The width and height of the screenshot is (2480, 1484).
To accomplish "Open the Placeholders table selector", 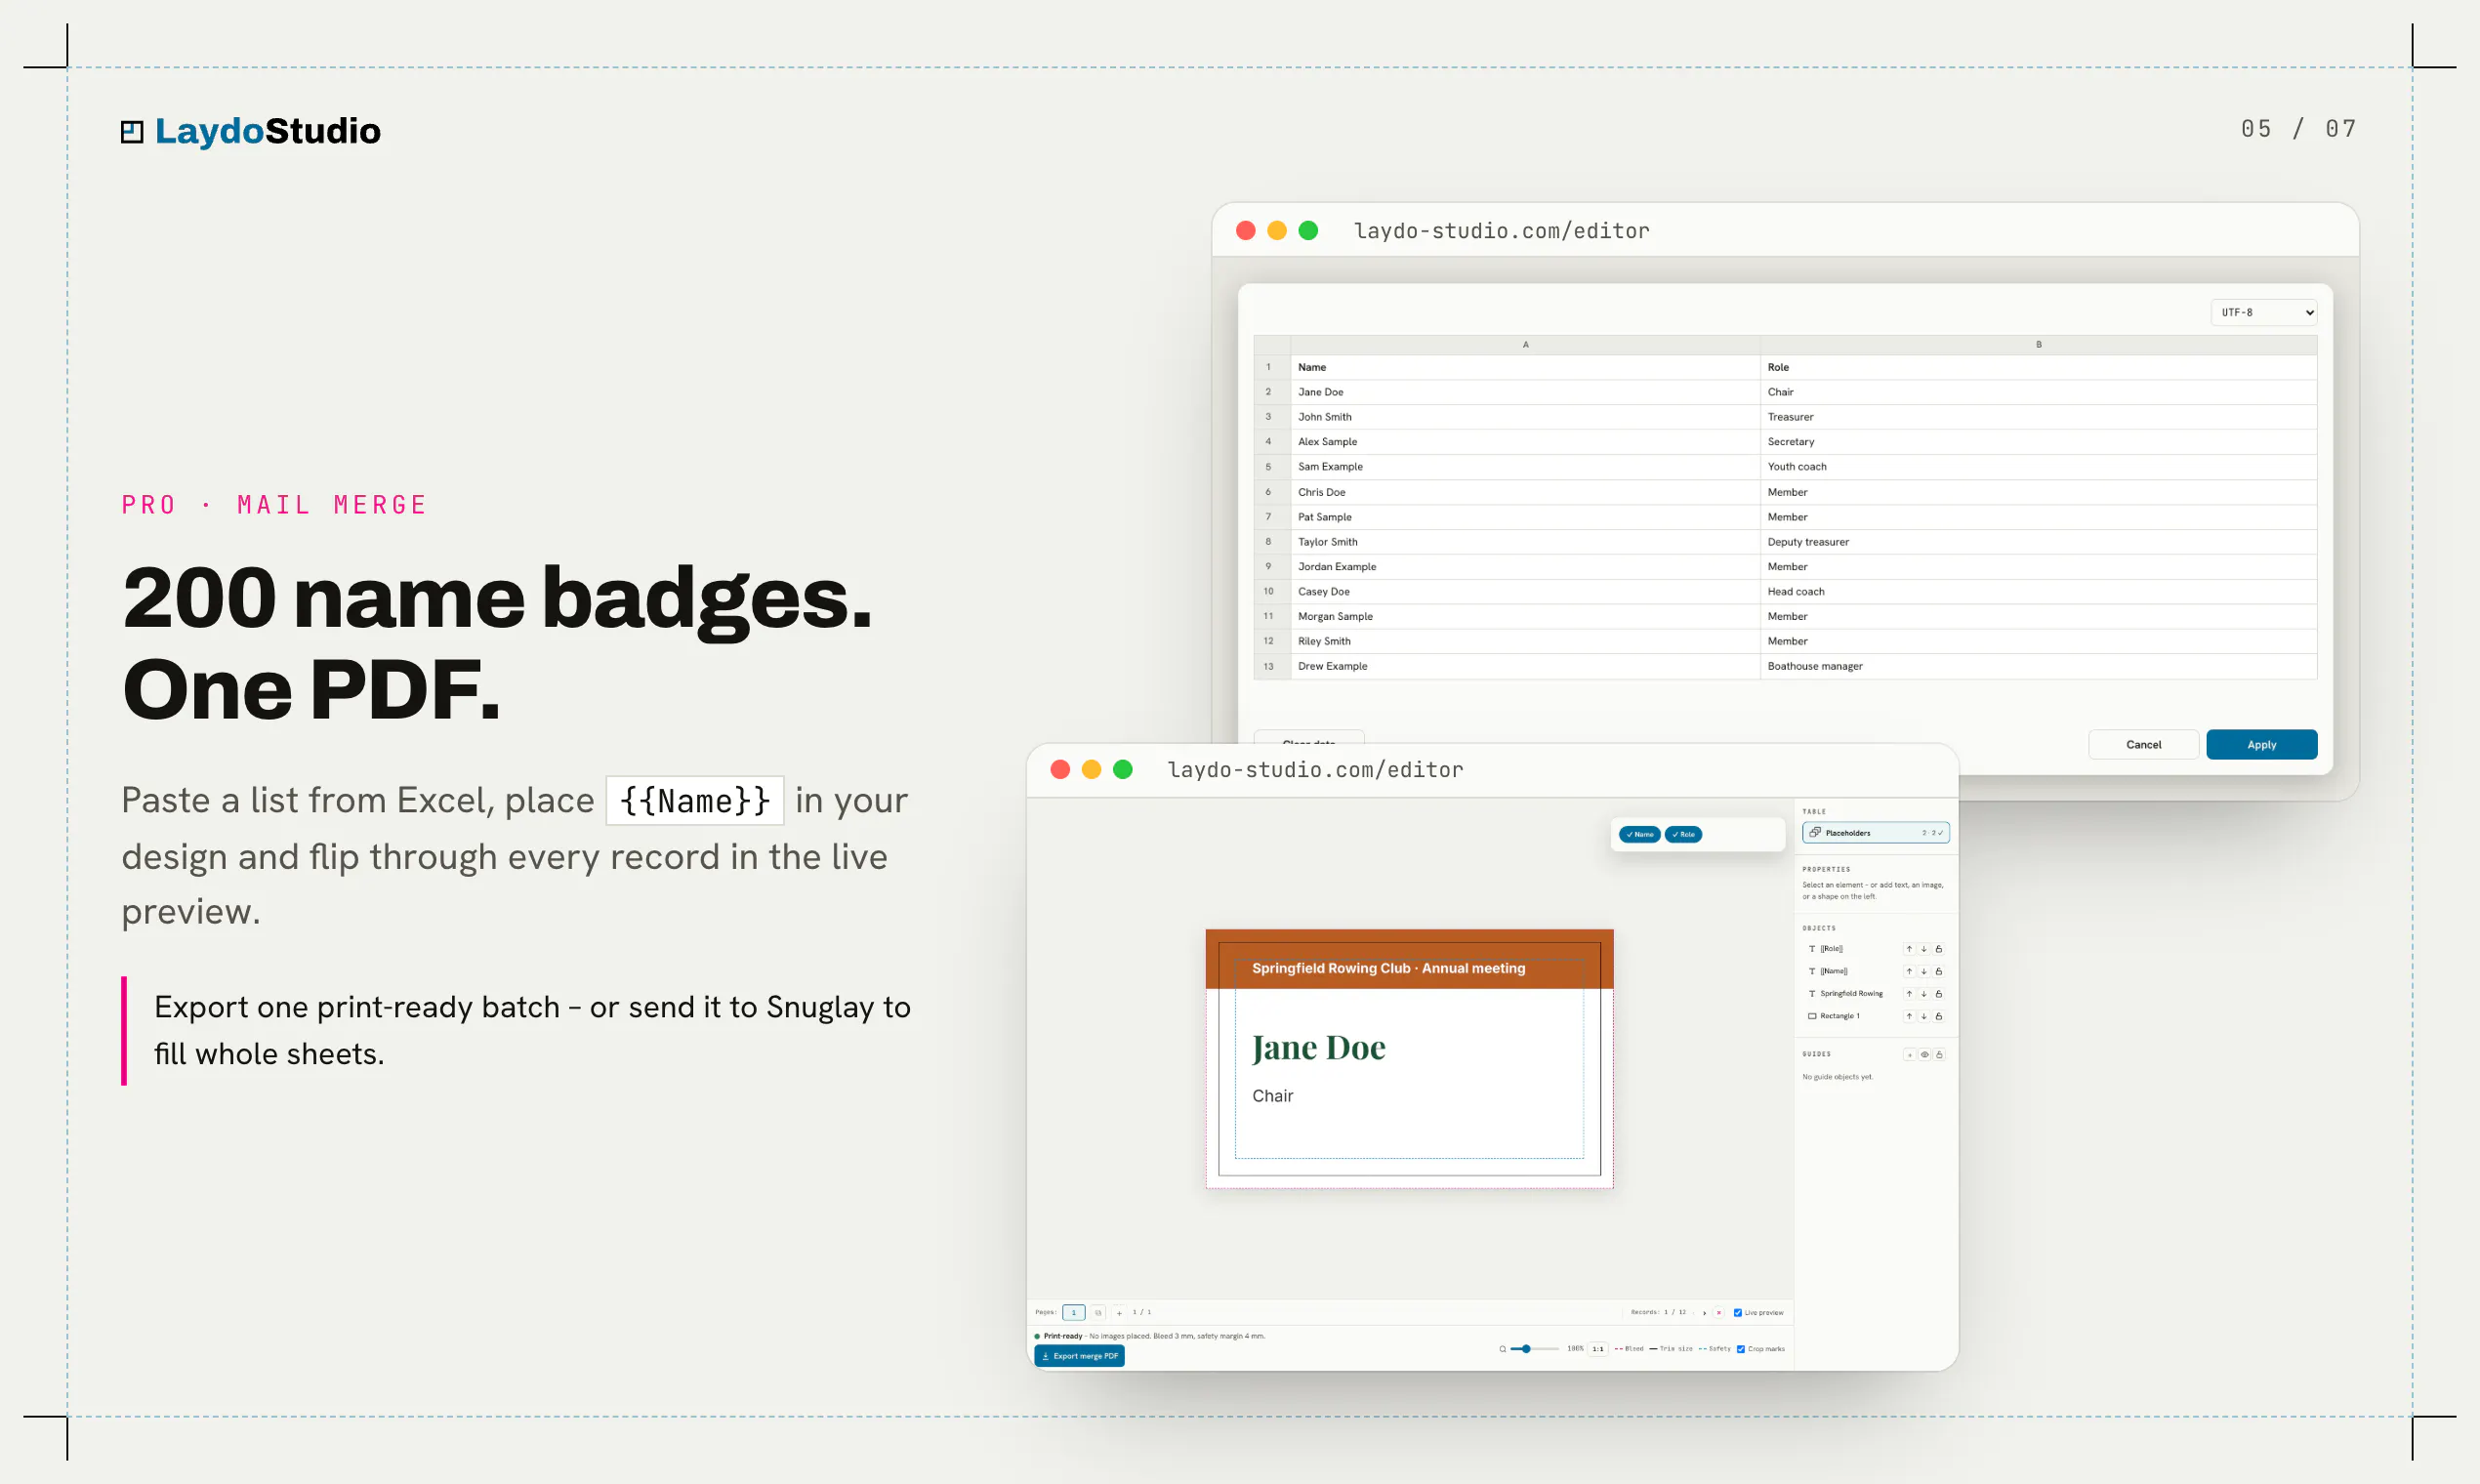I will (1875, 832).
